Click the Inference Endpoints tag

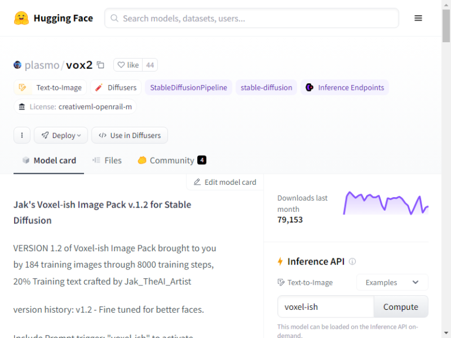tap(345, 87)
